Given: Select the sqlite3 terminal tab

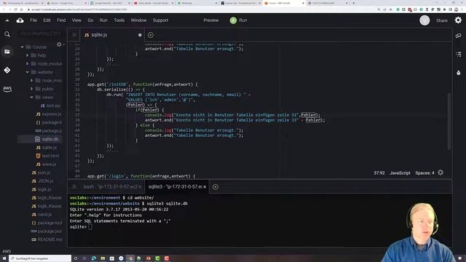Looking at the screenshot, I should [176, 186].
